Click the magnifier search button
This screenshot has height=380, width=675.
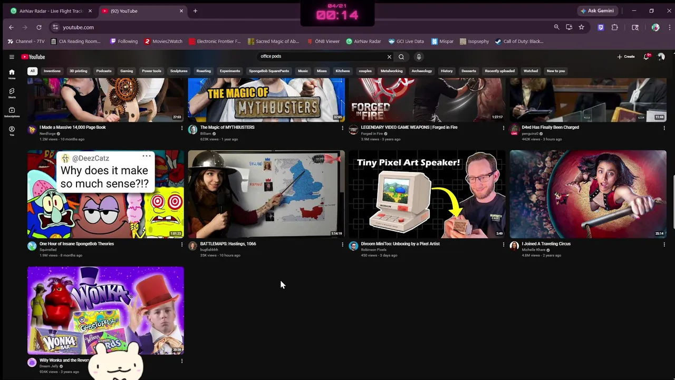click(401, 57)
